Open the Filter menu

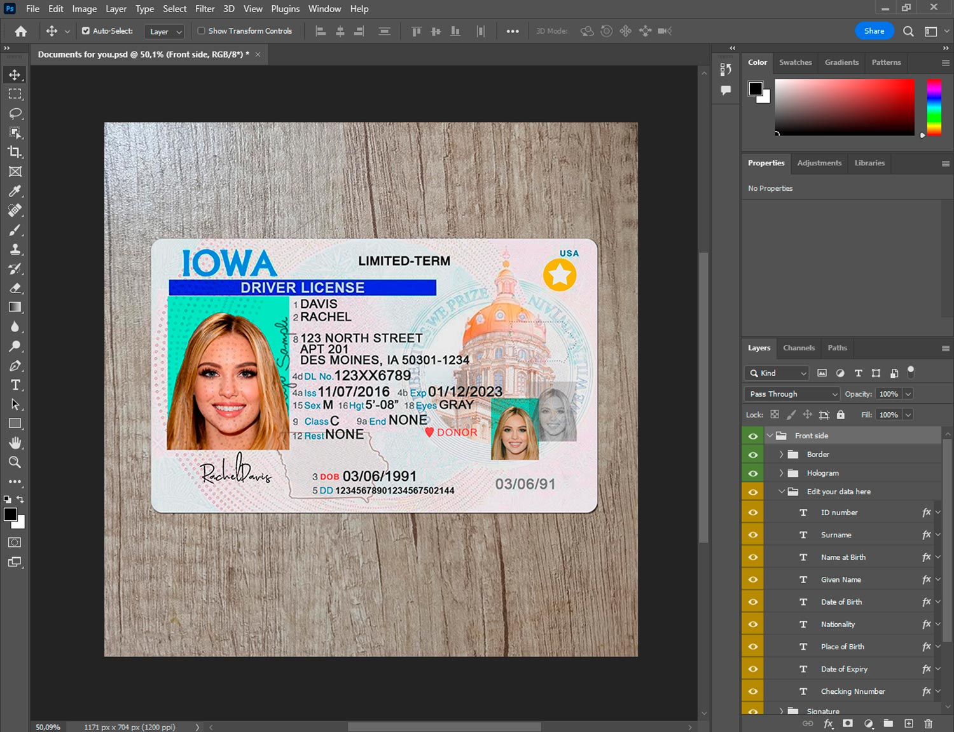[205, 9]
